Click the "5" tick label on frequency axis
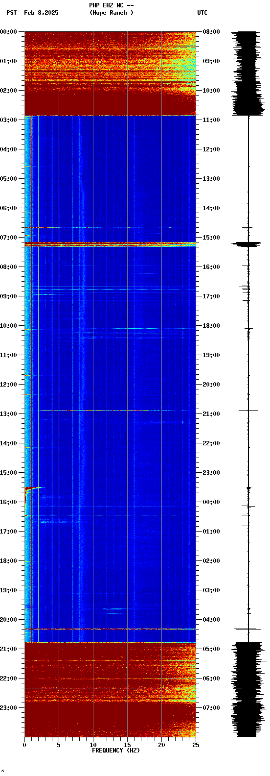Viewport: 270px width, 776px height. pyautogui.click(x=59, y=745)
